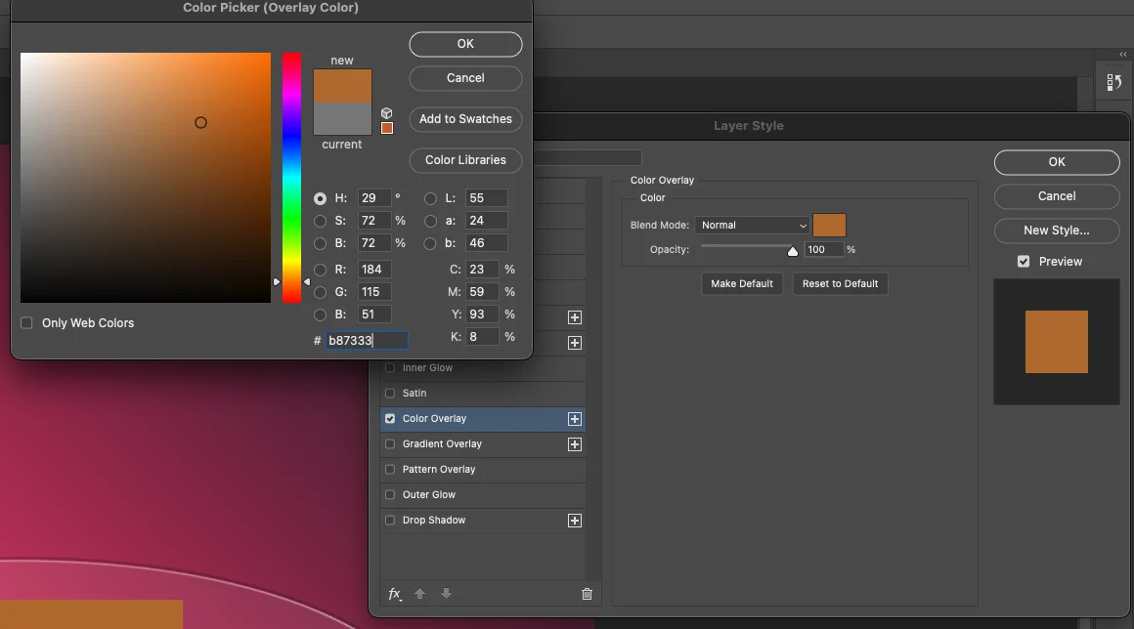
Task: Add another Drop Shadow with plus icon
Action: click(574, 521)
